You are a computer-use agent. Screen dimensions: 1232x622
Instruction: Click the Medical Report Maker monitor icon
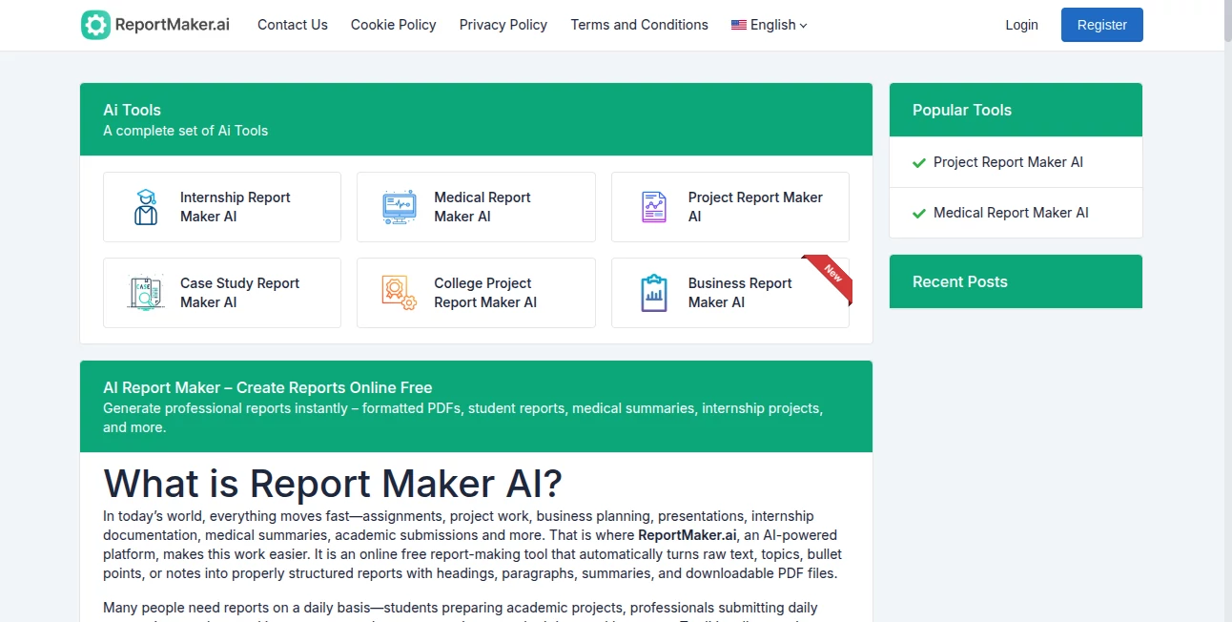click(x=400, y=207)
